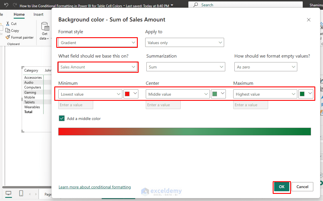This screenshot has height=201, width=323.
Task: Click the Undo arrow icon
Action: point(6,5)
